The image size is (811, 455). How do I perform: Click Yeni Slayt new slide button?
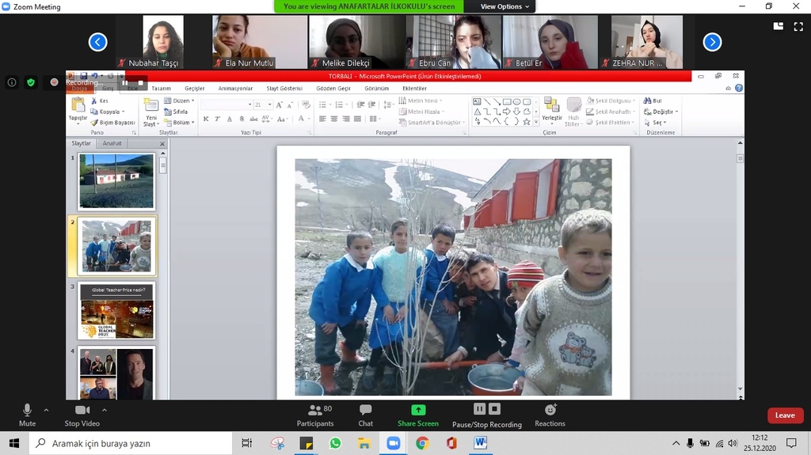[x=150, y=112]
